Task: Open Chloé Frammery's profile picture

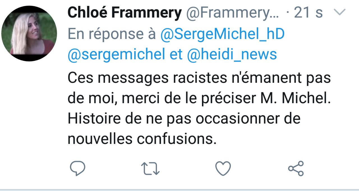Action: [29, 34]
